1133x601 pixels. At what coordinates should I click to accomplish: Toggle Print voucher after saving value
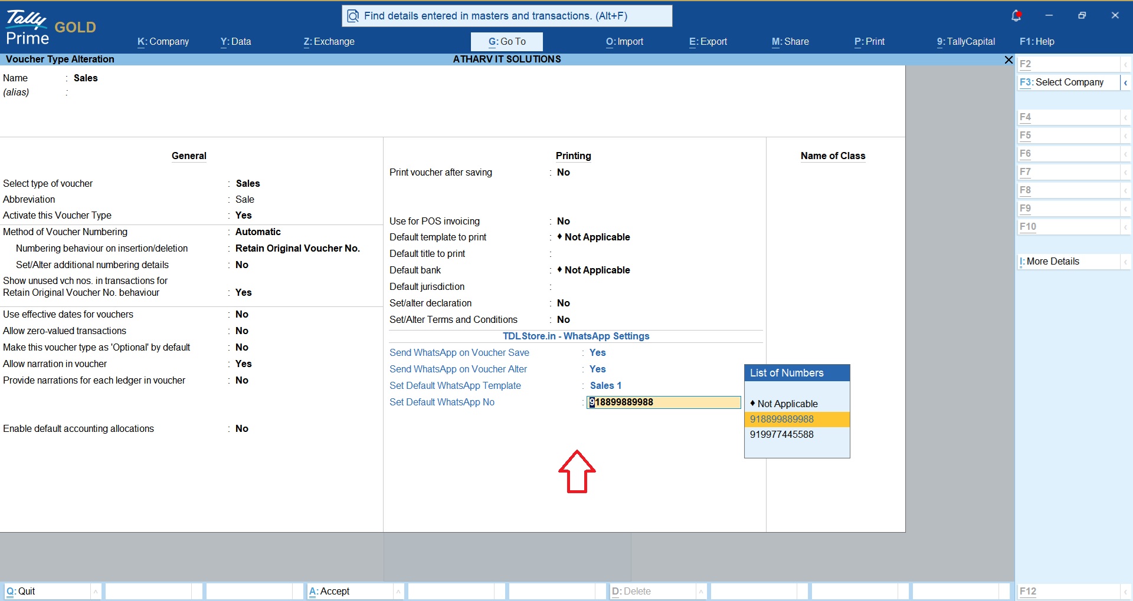[564, 172]
